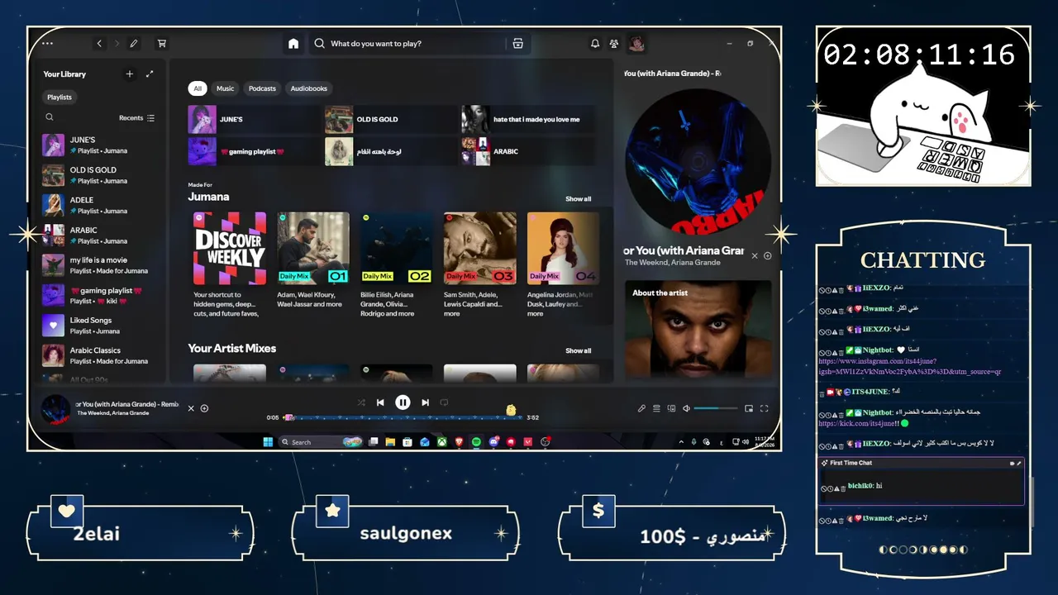The width and height of the screenshot is (1058, 595).
Task: Open the mini player
Action: point(749,408)
